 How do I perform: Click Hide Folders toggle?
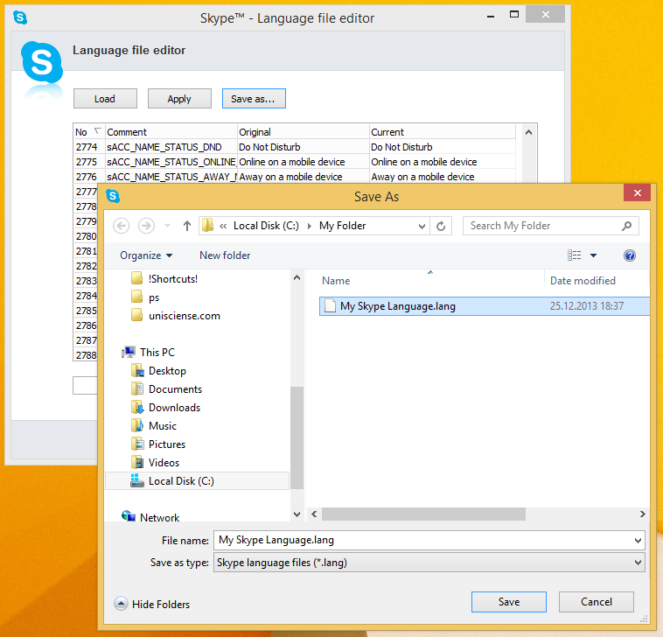[152, 604]
